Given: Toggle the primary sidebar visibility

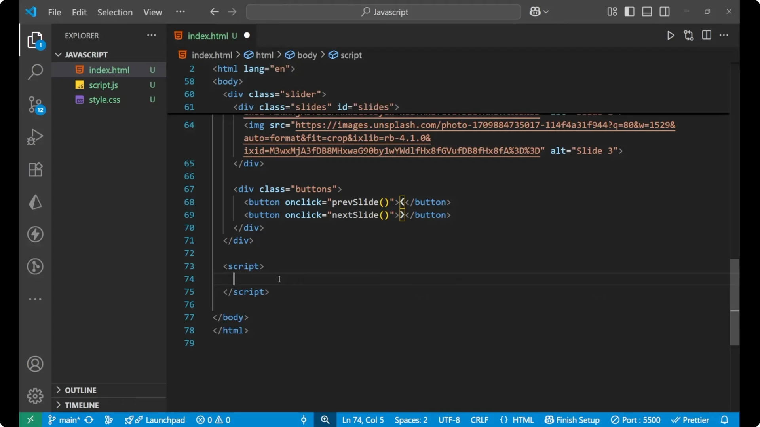Looking at the screenshot, I should 629,11.
